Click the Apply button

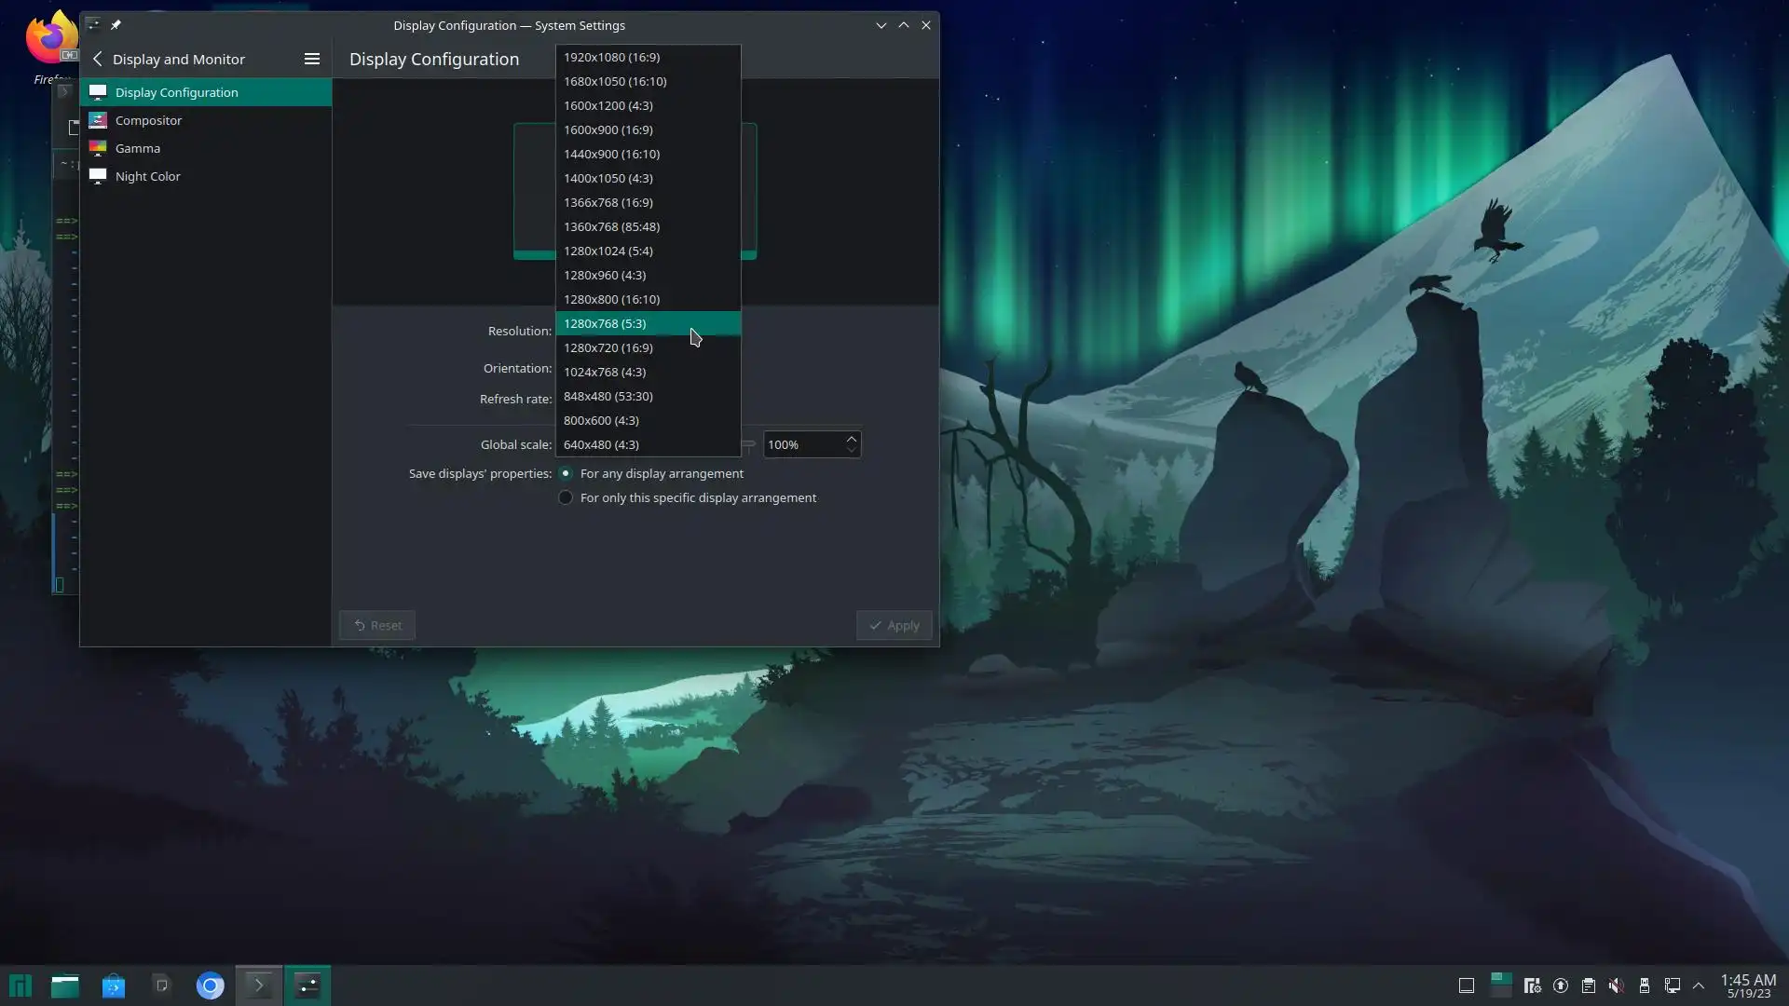tap(894, 625)
